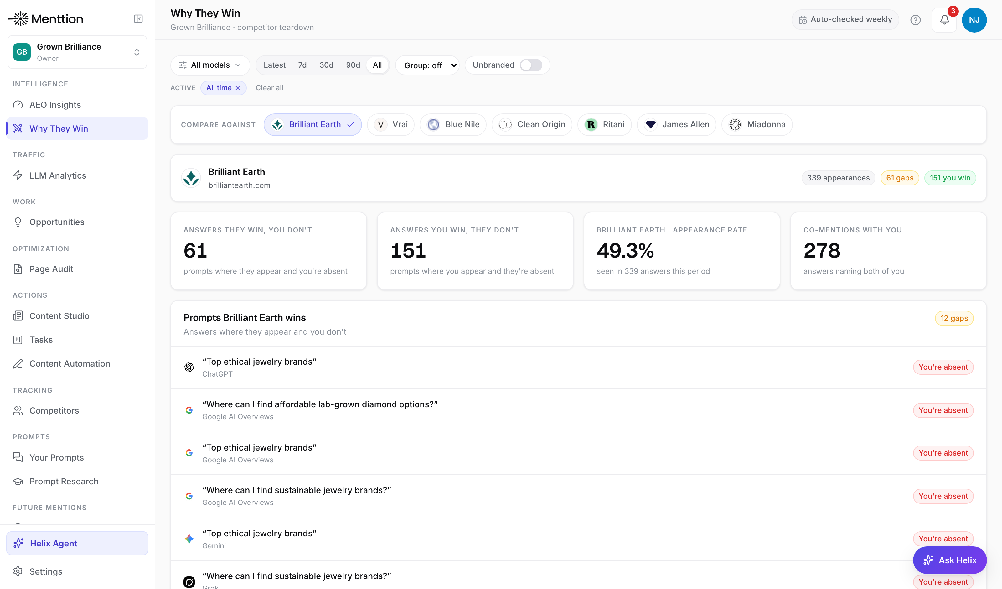Click Your Prompts chat icon

tap(18, 457)
